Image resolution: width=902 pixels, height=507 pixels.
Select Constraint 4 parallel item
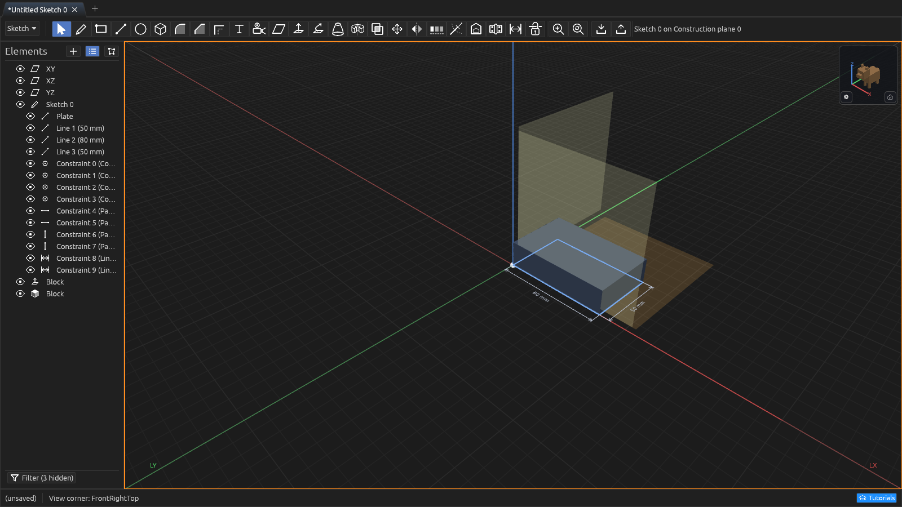[86, 211]
